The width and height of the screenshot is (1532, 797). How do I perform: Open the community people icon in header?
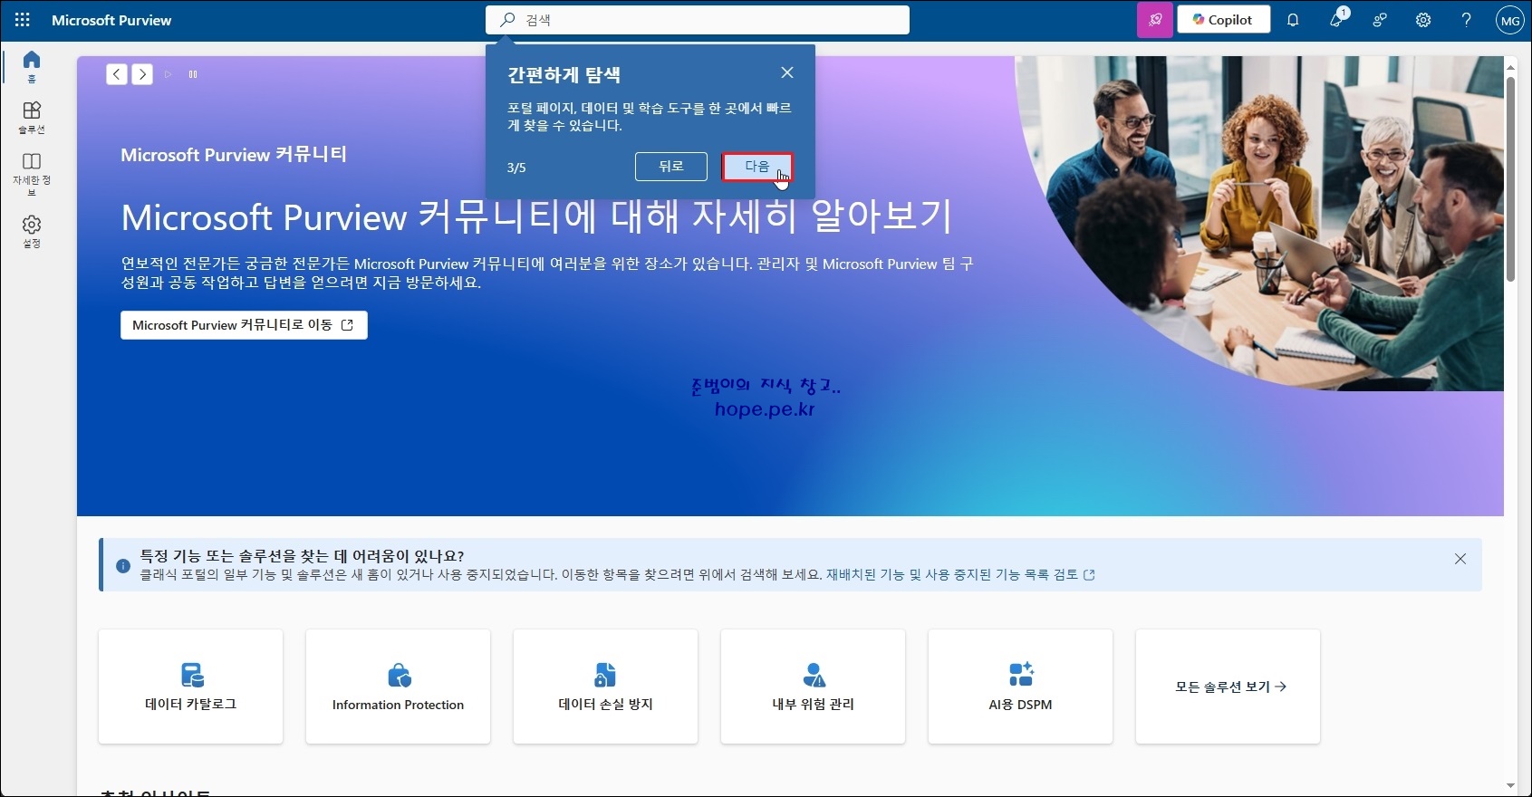click(x=1380, y=20)
